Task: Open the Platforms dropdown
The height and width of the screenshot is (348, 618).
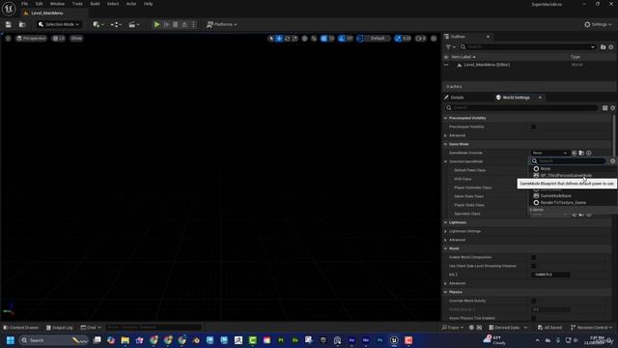Action: [222, 24]
